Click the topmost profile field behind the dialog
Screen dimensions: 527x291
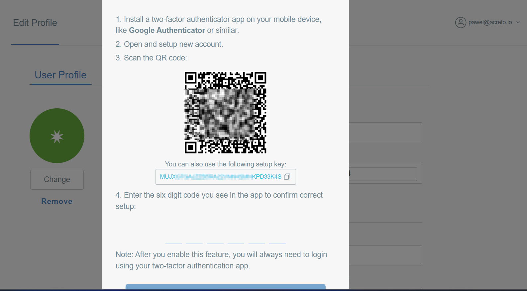click(x=385, y=132)
